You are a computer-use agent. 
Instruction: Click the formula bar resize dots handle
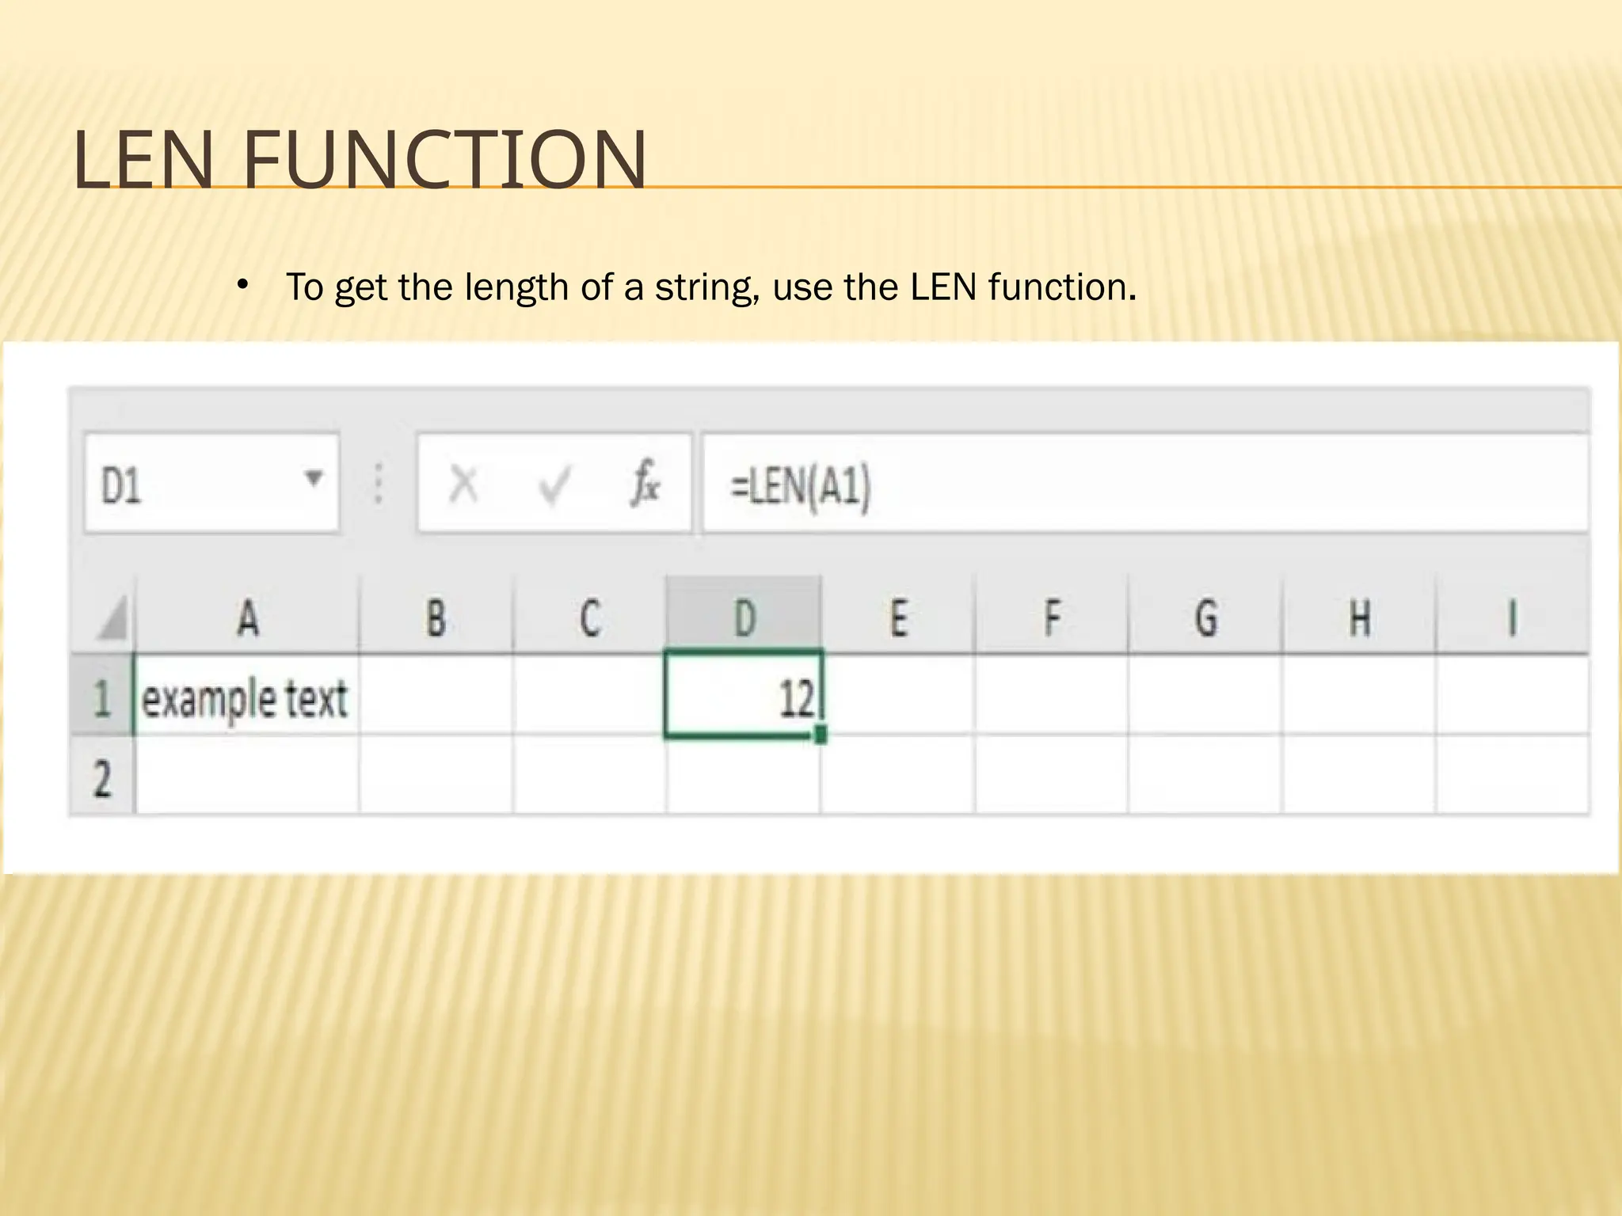(379, 484)
